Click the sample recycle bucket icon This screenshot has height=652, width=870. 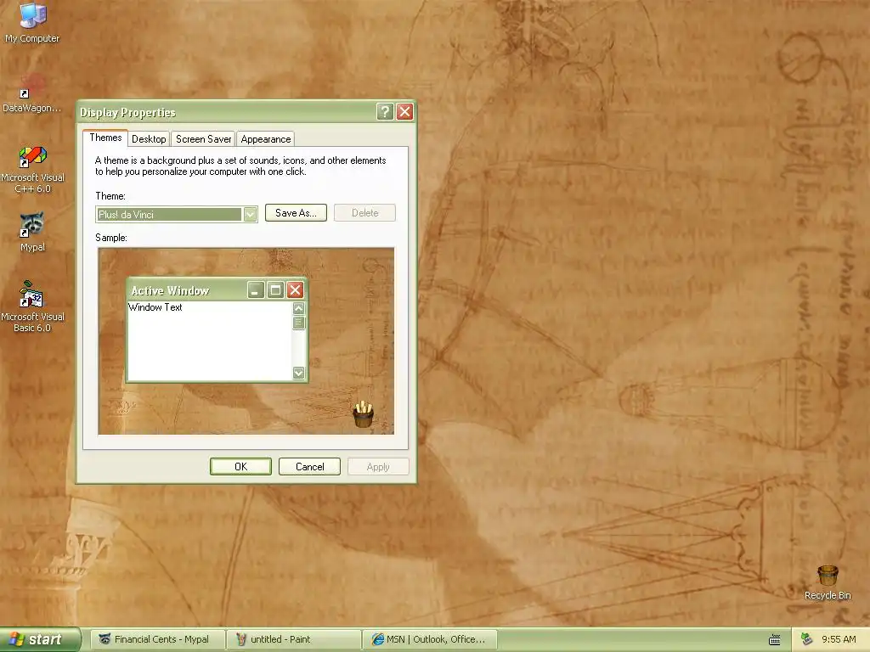(364, 414)
